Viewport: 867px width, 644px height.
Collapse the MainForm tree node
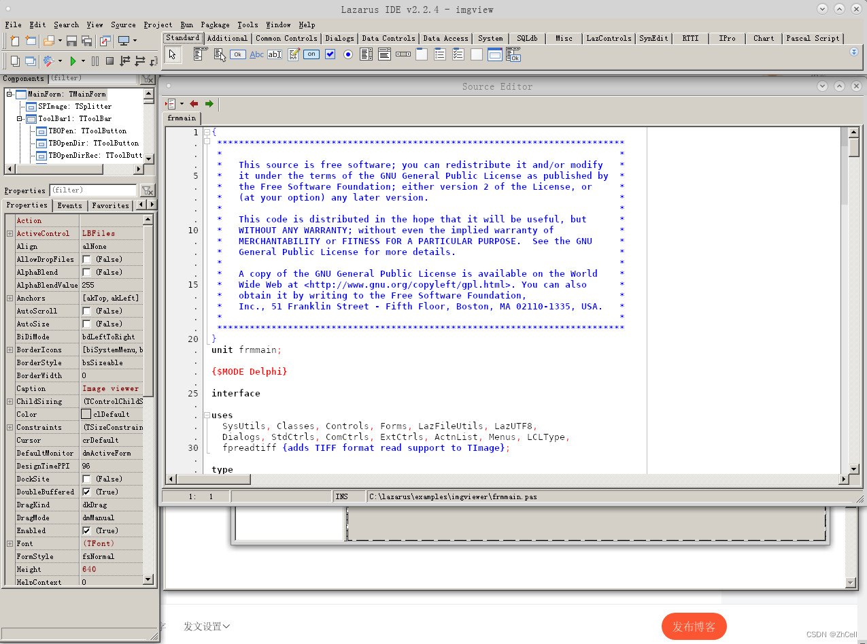tap(10, 94)
